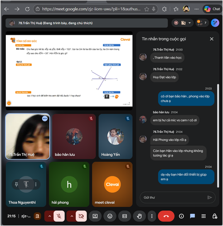Screen dimensions: 223x226
Task: Select the meet clevai participant tile
Action: click(112, 184)
